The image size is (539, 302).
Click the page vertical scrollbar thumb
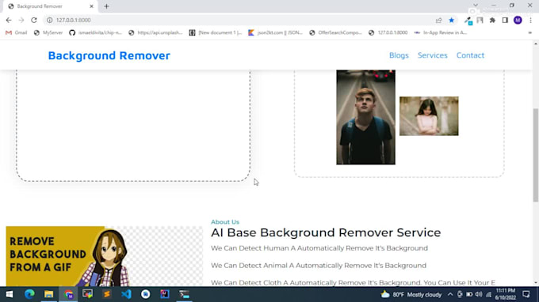(x=536, y=155)
